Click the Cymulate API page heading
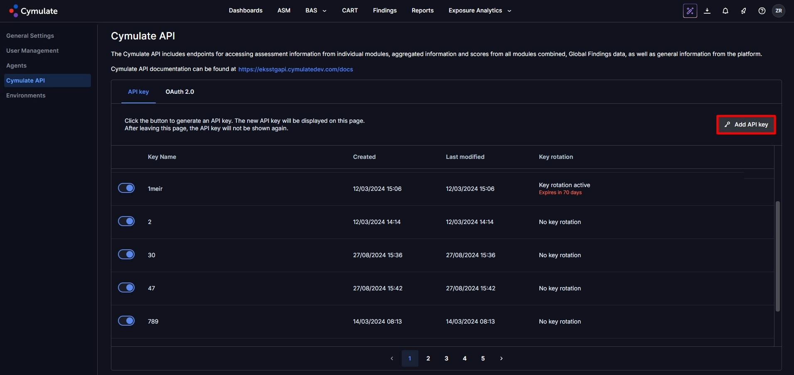 (x=143, y=36)
